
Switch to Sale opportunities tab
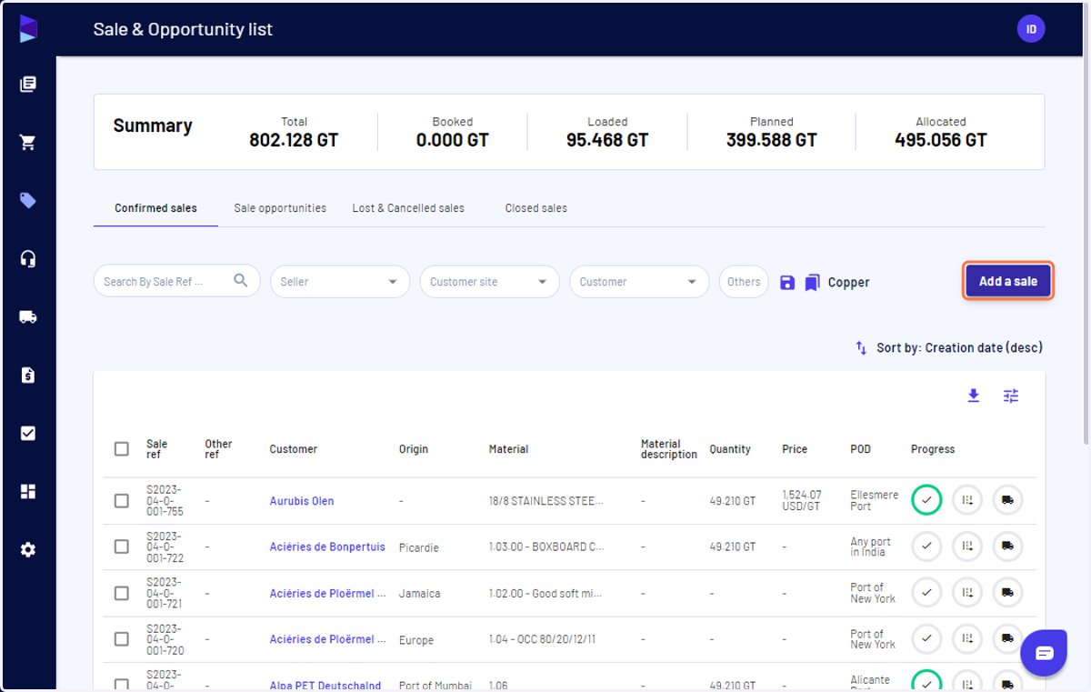click(280, 208)
